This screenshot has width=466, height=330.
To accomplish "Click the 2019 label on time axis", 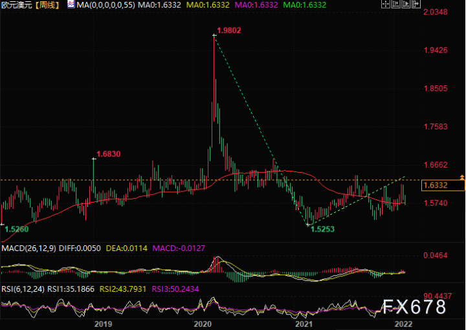I will click(103, 324).
